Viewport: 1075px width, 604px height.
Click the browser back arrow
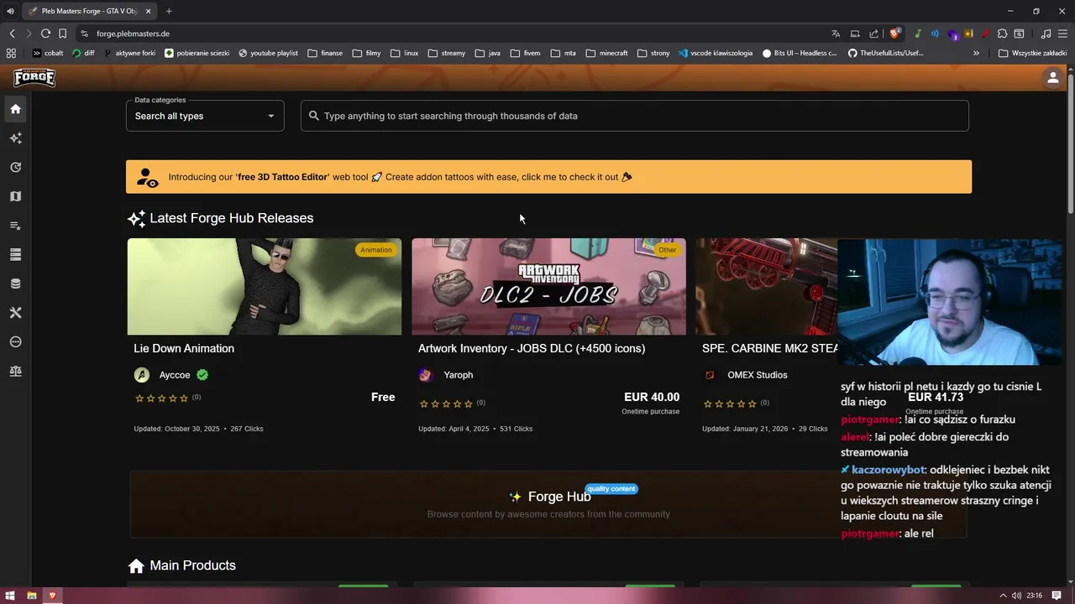(x=12, y=34)
